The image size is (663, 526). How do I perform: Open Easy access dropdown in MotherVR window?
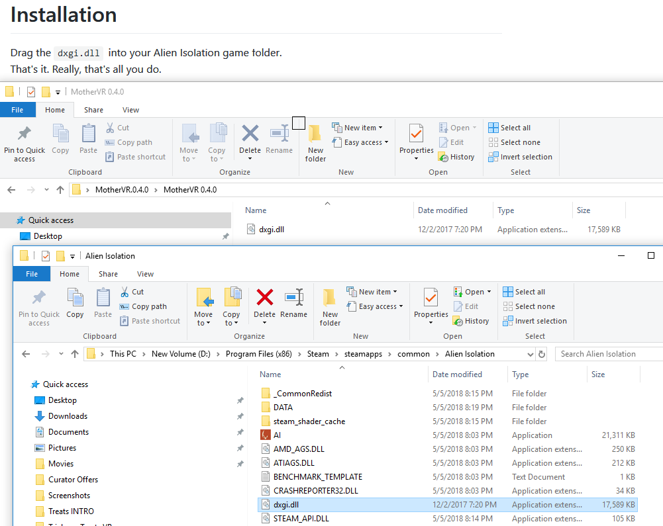[x=360, y=142]
